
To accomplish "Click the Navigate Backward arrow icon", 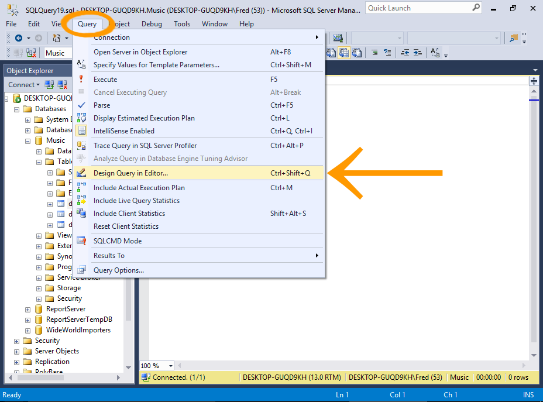I will 19,38.
